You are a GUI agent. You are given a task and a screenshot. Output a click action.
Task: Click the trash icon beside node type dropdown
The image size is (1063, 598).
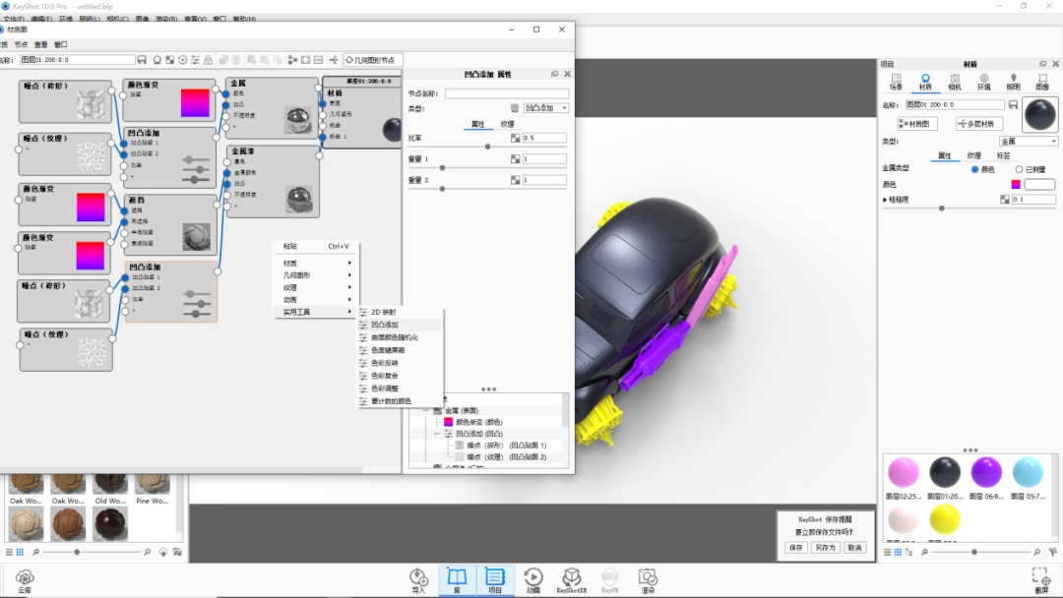[515, 107]
